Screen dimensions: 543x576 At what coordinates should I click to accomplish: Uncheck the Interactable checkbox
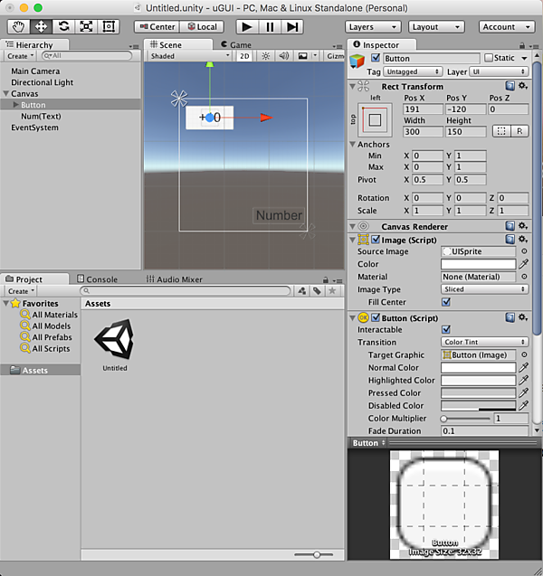445,330
